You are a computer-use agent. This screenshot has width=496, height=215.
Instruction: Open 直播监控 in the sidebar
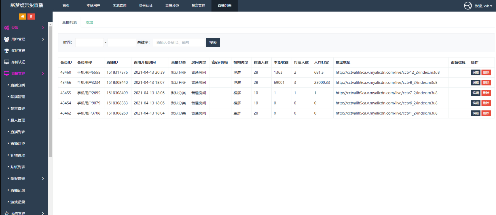point(18,144)
